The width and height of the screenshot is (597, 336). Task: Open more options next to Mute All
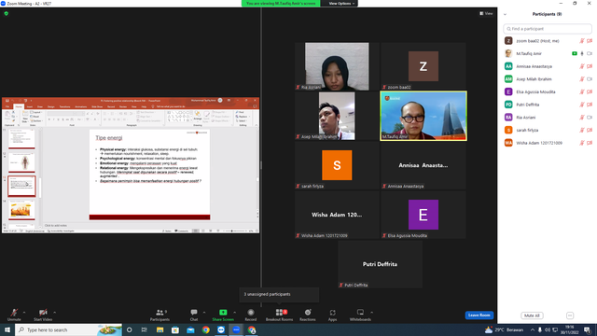pyautogui.click(x=570, y=315)
